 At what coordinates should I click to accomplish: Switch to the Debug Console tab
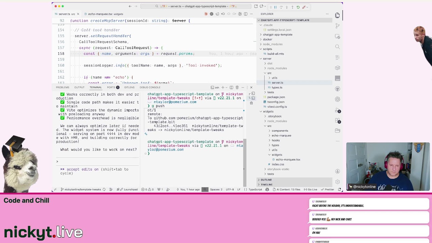[x=150, y=87]
